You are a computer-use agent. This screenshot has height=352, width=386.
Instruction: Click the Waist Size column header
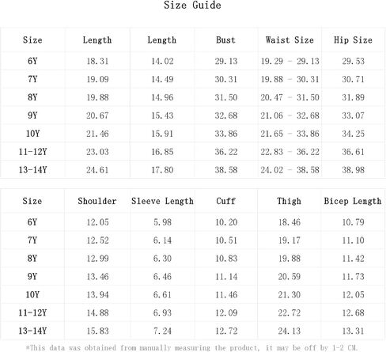[289, 40]
